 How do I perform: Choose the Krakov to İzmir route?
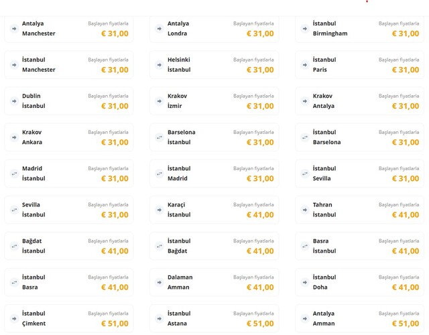click(x=214, y=101)
